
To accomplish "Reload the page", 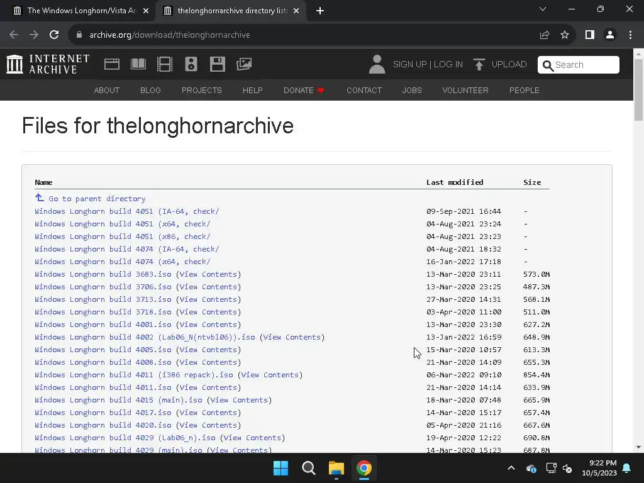I will click(54, 35).
